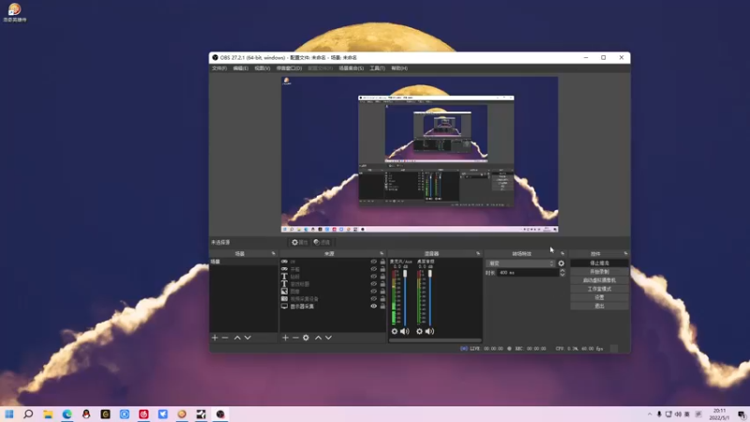Open the 渐变 transition type dropdown

click(x=520, y=264)
